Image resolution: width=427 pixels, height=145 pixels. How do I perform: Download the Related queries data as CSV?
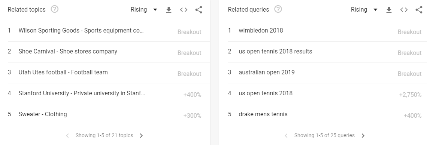tap(389, 10)
